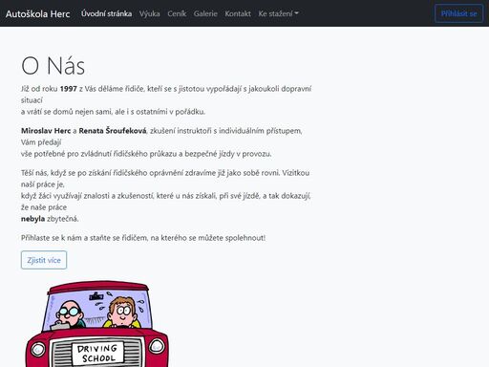The width and height of the screenshot is (489, 367).
Task: Open the Výuka page
Action: [x=150, y=13]
